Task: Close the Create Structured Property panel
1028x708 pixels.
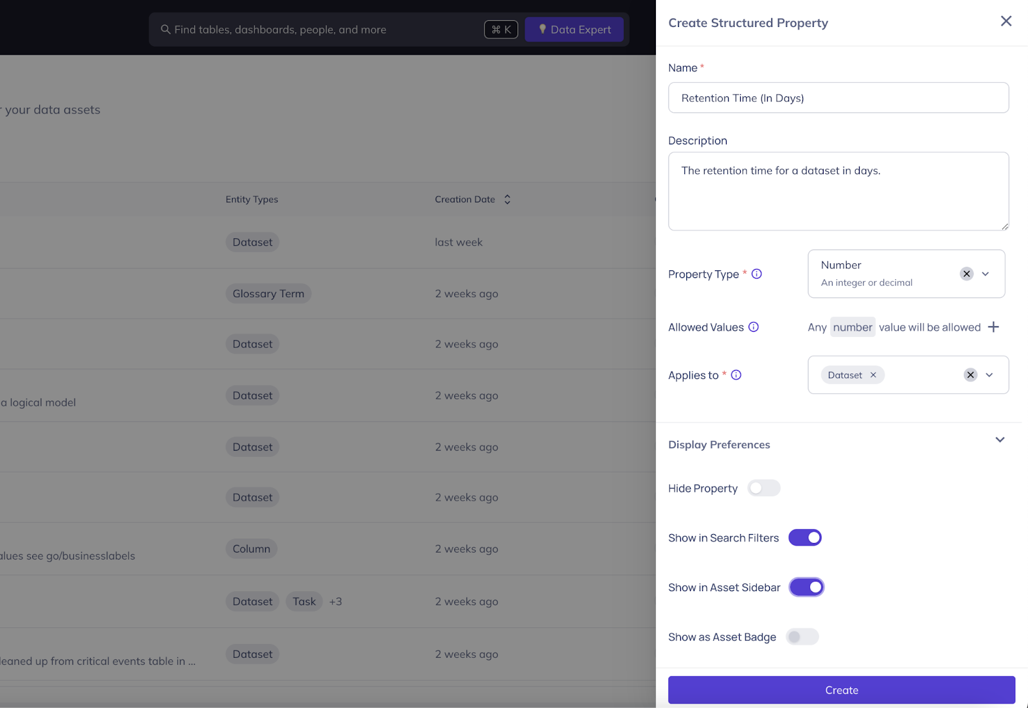Action: (1006, 21)
